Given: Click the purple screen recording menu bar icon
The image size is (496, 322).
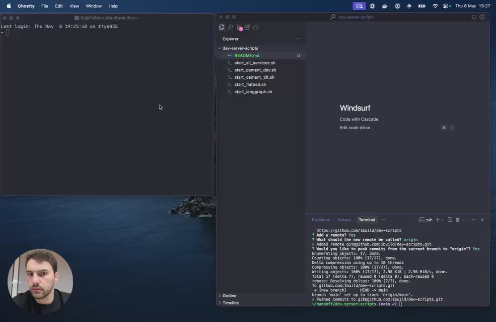Looking at the screenshot, I should 359,6.
